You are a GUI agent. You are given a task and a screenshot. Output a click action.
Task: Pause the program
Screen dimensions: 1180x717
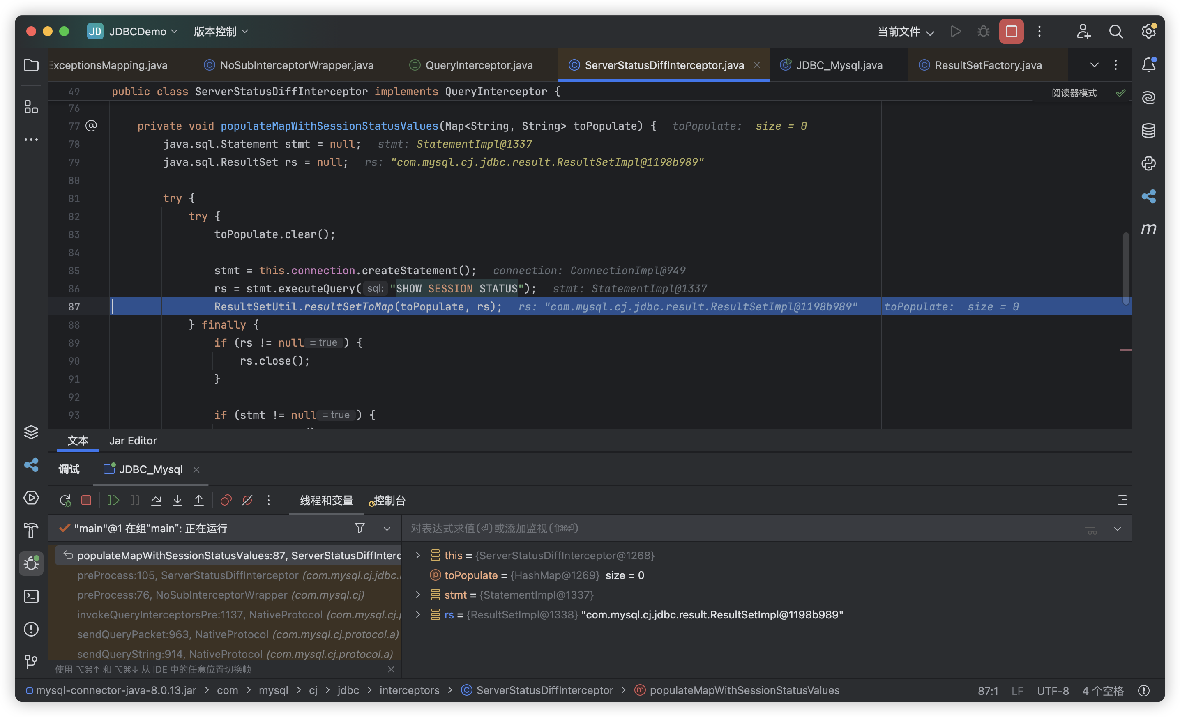pos(135,500)
